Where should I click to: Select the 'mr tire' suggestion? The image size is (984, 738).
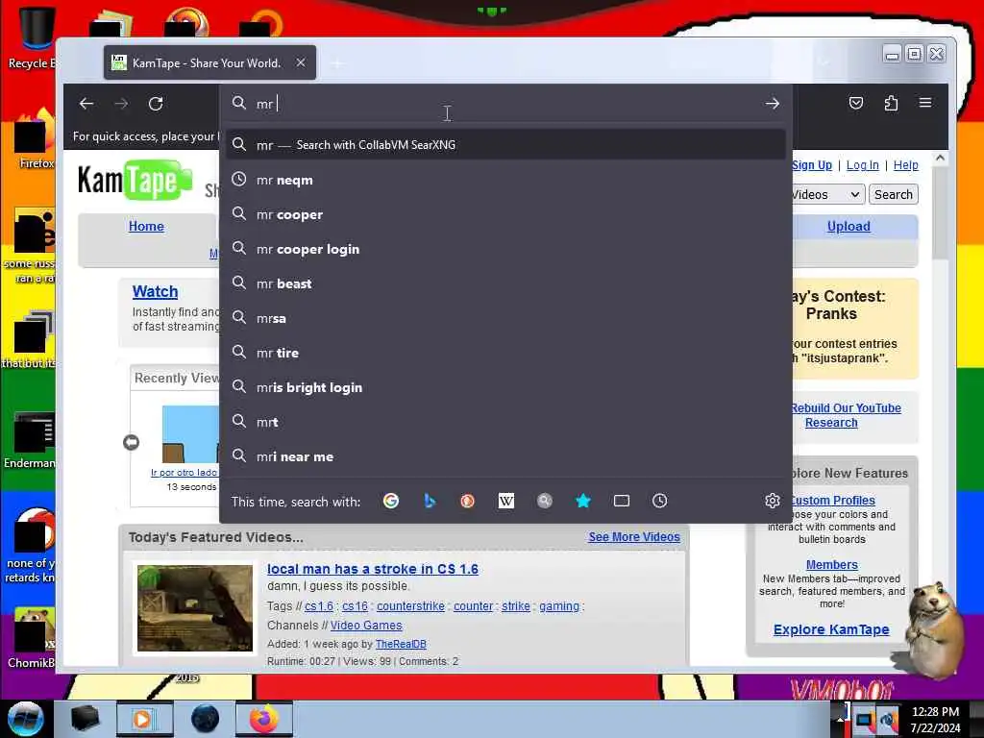click(505, 353)
